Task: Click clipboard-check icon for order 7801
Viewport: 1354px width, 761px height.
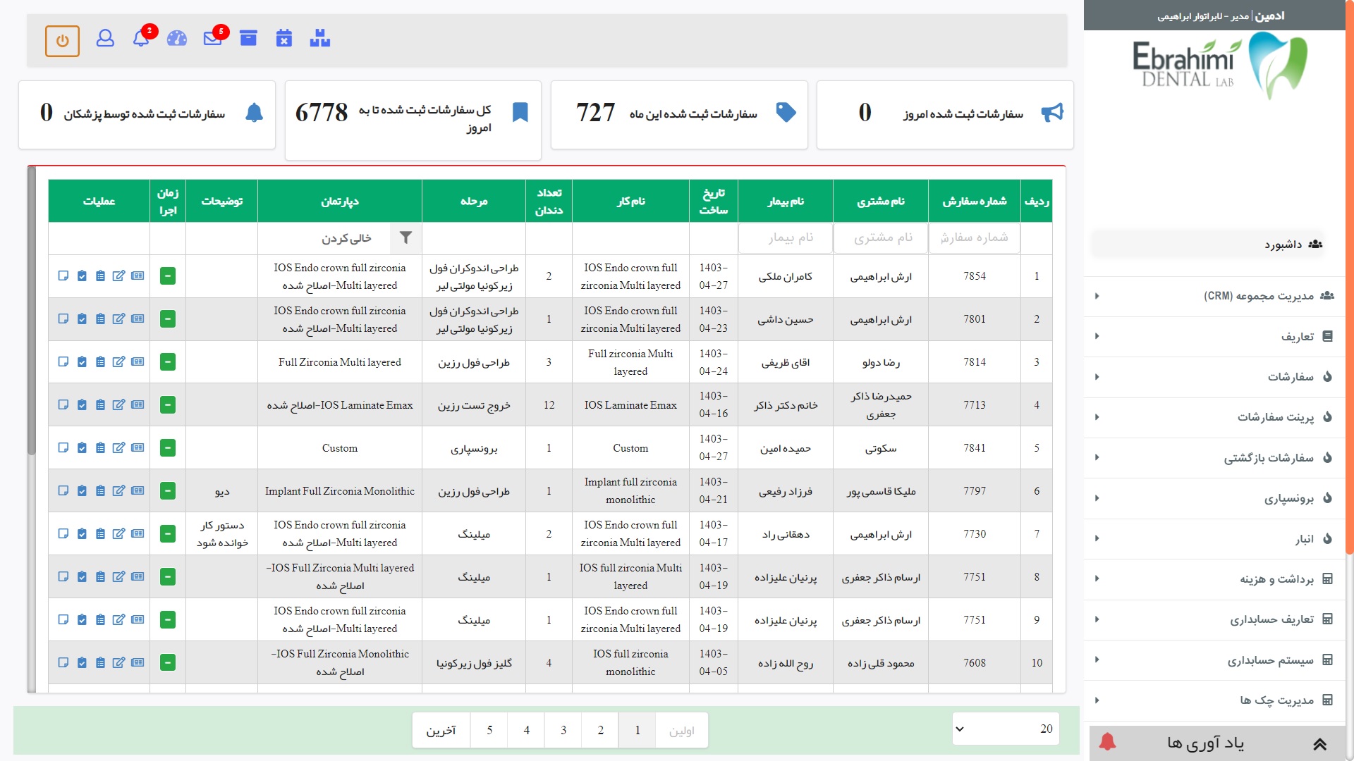Action: click(x=82, y=319)
